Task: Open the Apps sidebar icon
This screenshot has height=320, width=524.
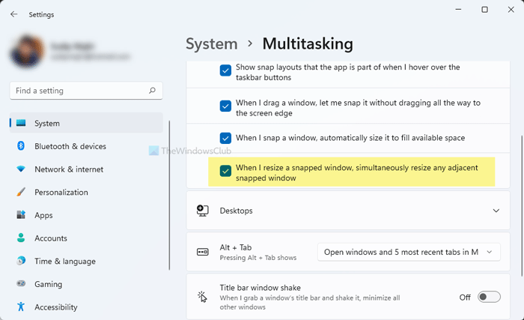Action: 21,215
